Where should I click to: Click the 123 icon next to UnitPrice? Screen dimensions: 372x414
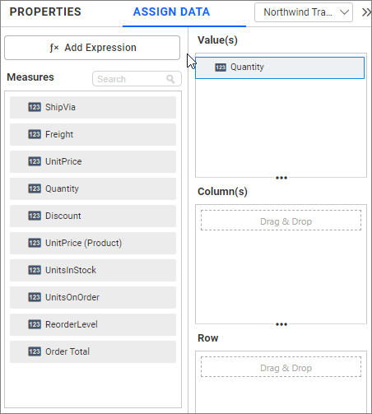pyautogui.click(x=35, y=161)
